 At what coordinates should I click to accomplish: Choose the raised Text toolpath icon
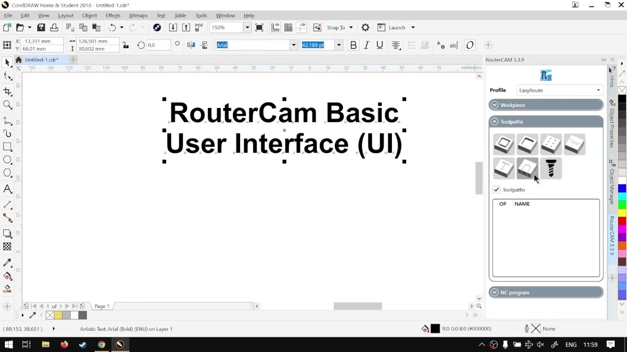tap(575, 145)
